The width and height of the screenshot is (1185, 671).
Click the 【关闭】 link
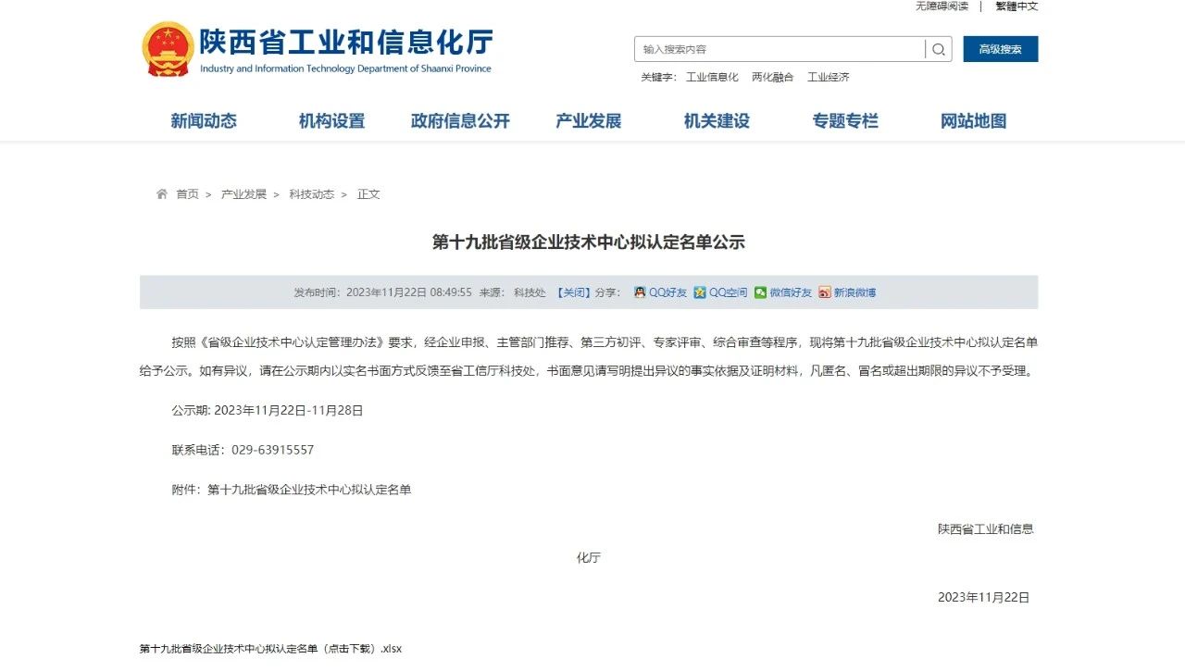click(x=573, y=292)
